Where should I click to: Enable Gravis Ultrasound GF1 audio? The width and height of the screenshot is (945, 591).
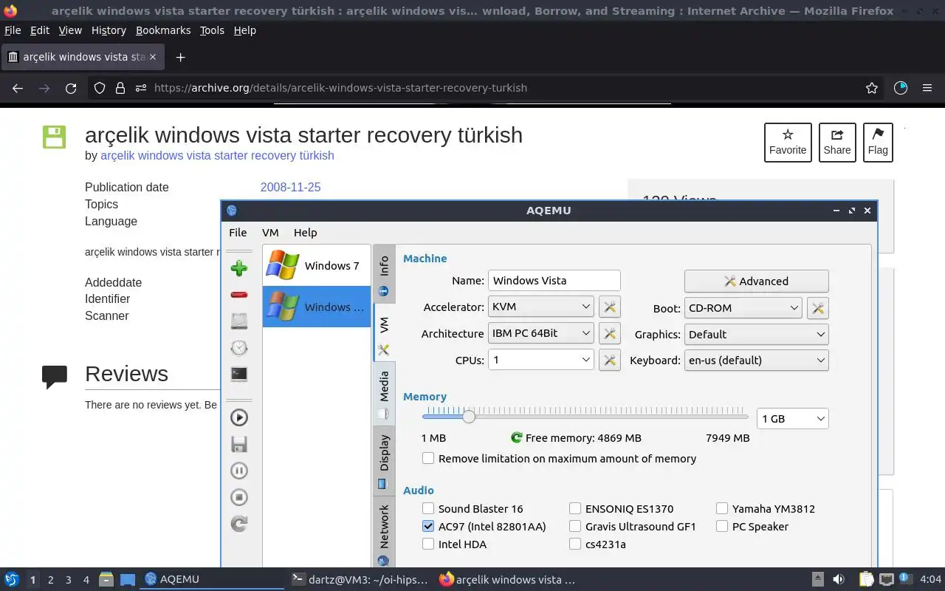[575, 526]
